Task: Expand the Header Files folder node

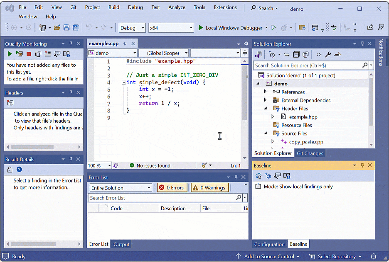Action: [265, 109]
